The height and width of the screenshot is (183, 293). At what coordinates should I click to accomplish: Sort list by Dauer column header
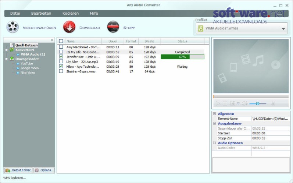112,41
